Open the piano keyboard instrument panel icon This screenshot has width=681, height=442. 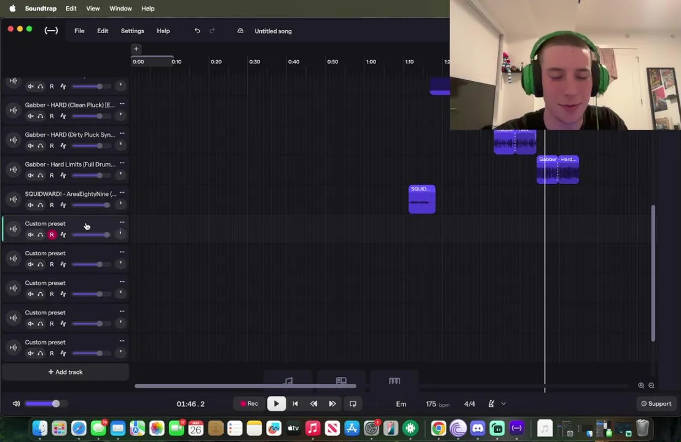coord(395,381)
